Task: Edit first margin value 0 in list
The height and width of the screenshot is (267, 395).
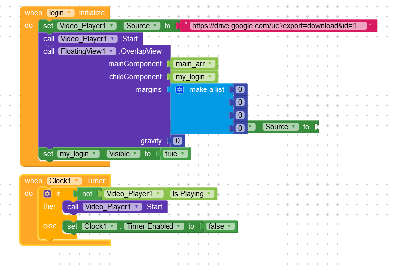Action: [x=240, y=89]
